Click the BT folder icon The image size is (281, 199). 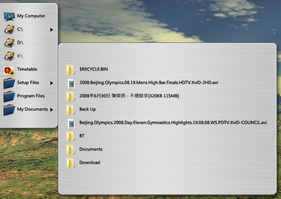[70, 136]
